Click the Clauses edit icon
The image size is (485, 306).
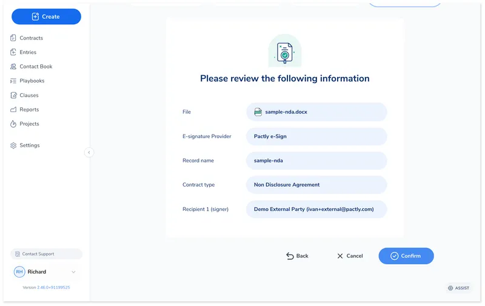[x=13, y=95]
